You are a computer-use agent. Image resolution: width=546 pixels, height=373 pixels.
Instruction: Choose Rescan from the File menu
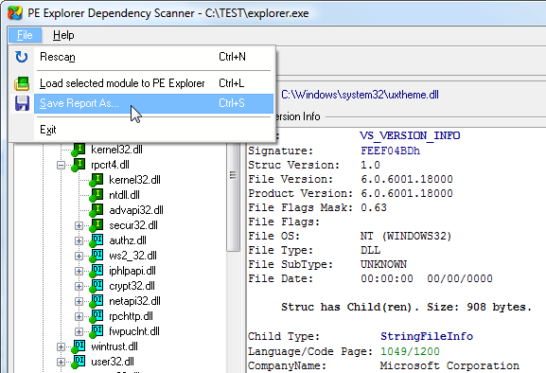click(x=153, y=57)
